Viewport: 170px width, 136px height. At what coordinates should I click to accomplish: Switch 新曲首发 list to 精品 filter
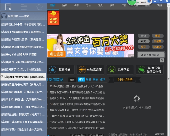pyautogui.click(x=96, y=79)
